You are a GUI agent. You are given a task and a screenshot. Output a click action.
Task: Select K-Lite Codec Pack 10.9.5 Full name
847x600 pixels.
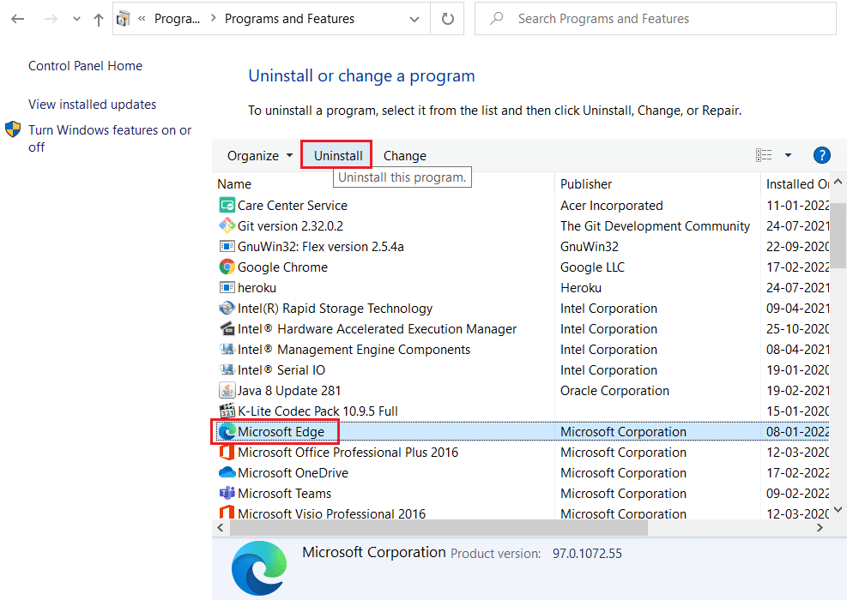click(318, 411)
